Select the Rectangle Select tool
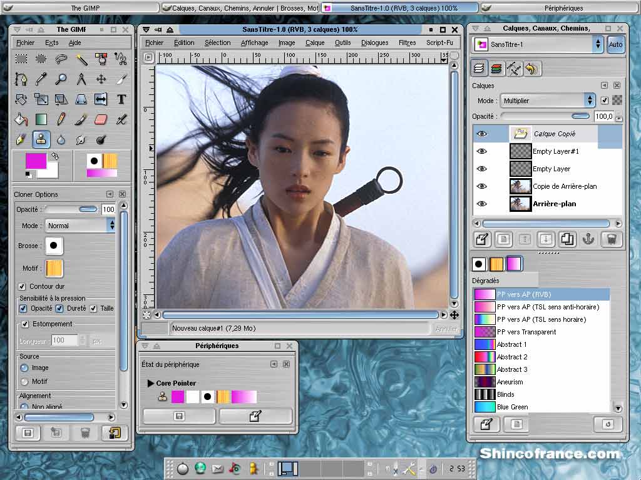Screen dimensions: 641x480 tap(21, 59)
